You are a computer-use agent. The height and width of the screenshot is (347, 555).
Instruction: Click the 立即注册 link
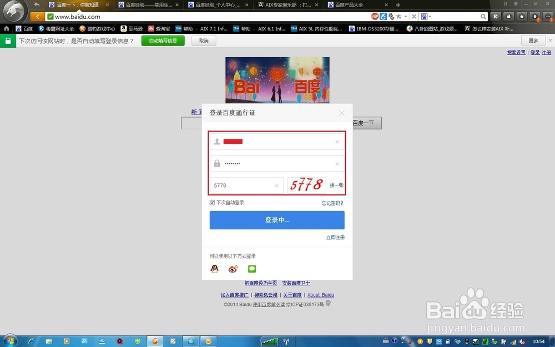(335, 237)
